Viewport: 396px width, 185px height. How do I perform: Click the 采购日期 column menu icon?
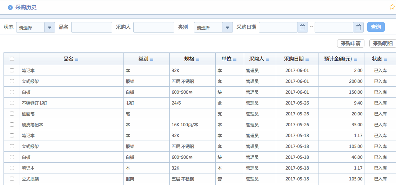pos(307,59)
